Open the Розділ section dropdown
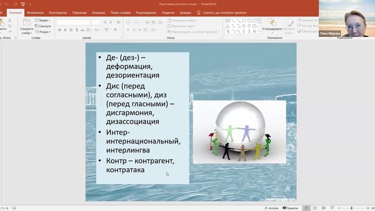 43,32
